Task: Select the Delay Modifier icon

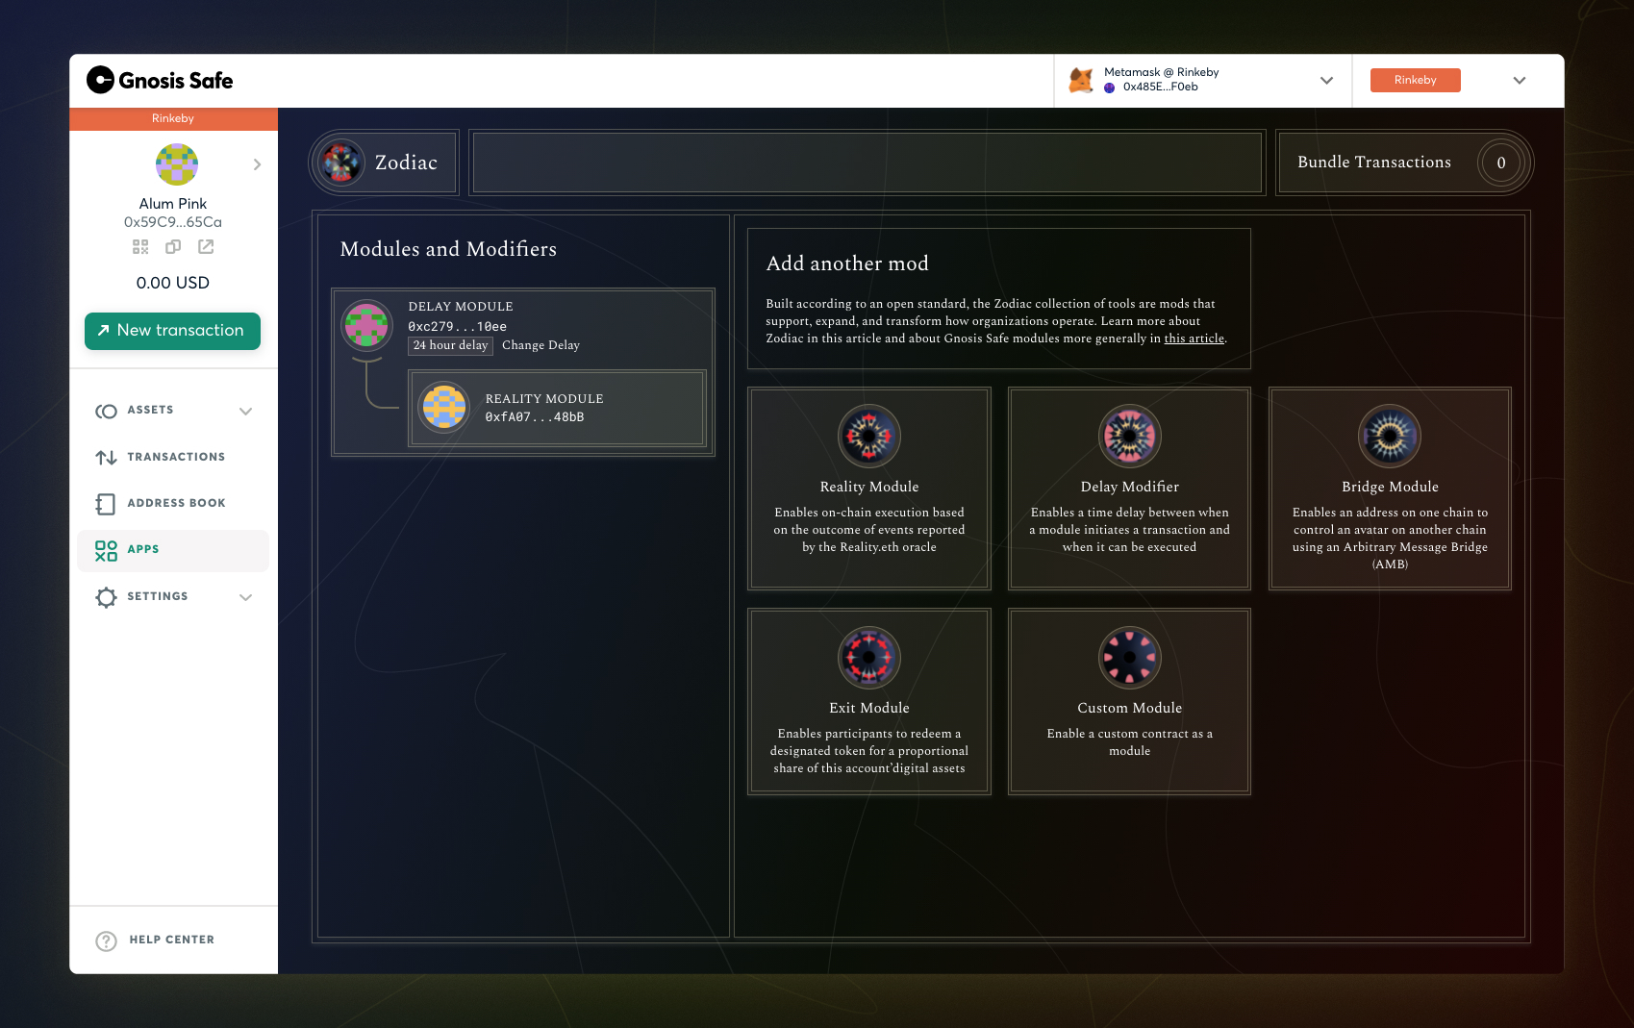Action: coord(1129,436)
